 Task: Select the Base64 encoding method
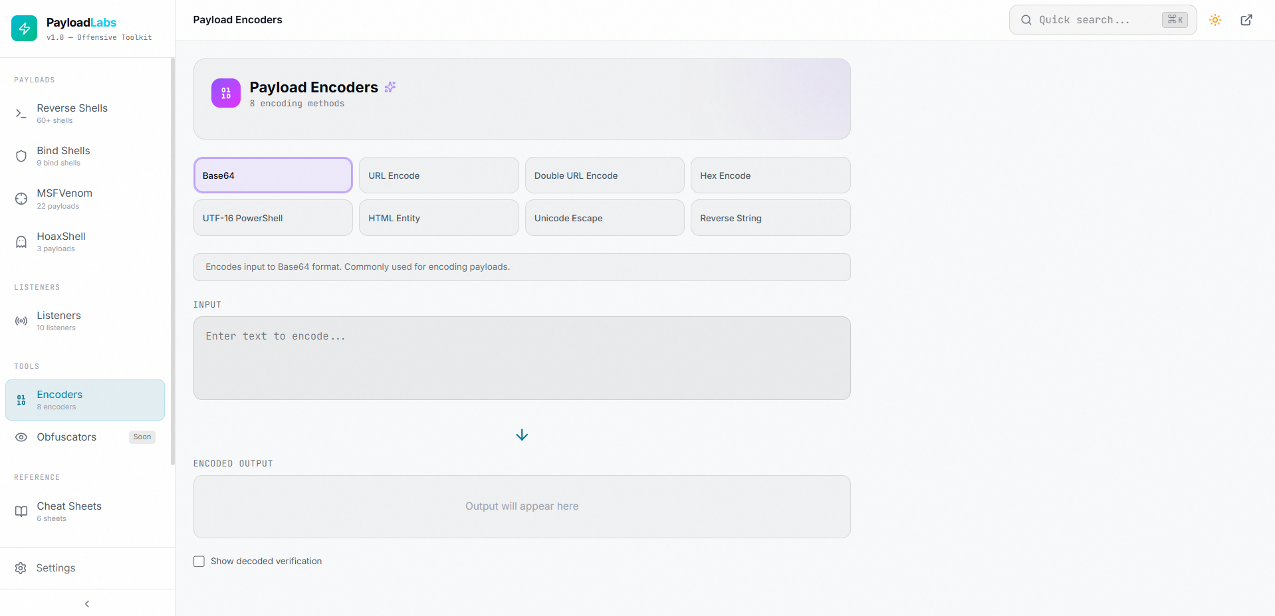(273, 175)
